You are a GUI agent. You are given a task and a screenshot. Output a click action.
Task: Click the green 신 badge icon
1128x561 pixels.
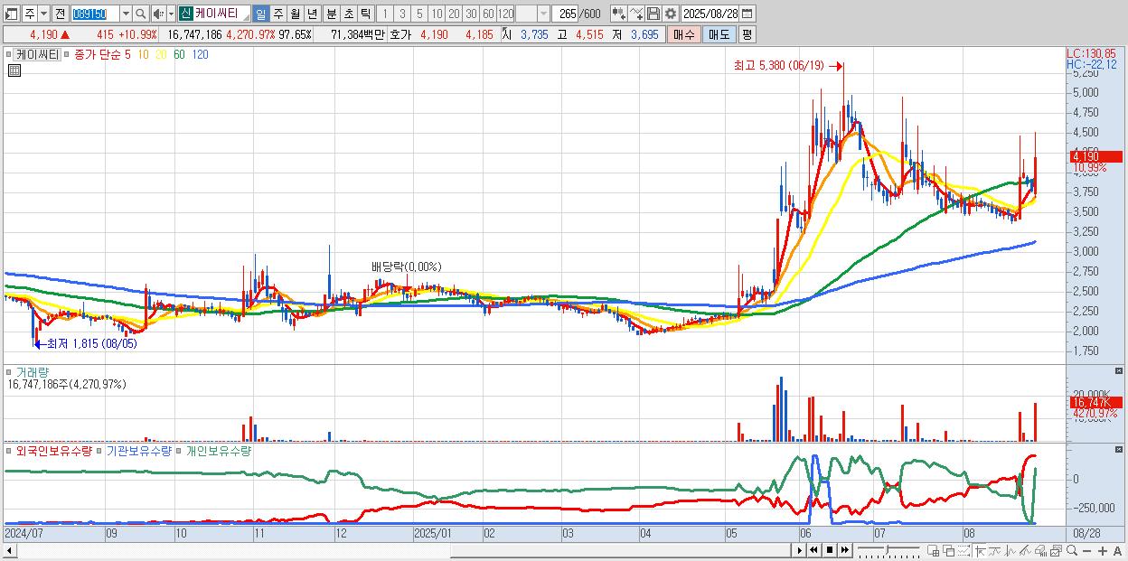(x=185, y=14)
